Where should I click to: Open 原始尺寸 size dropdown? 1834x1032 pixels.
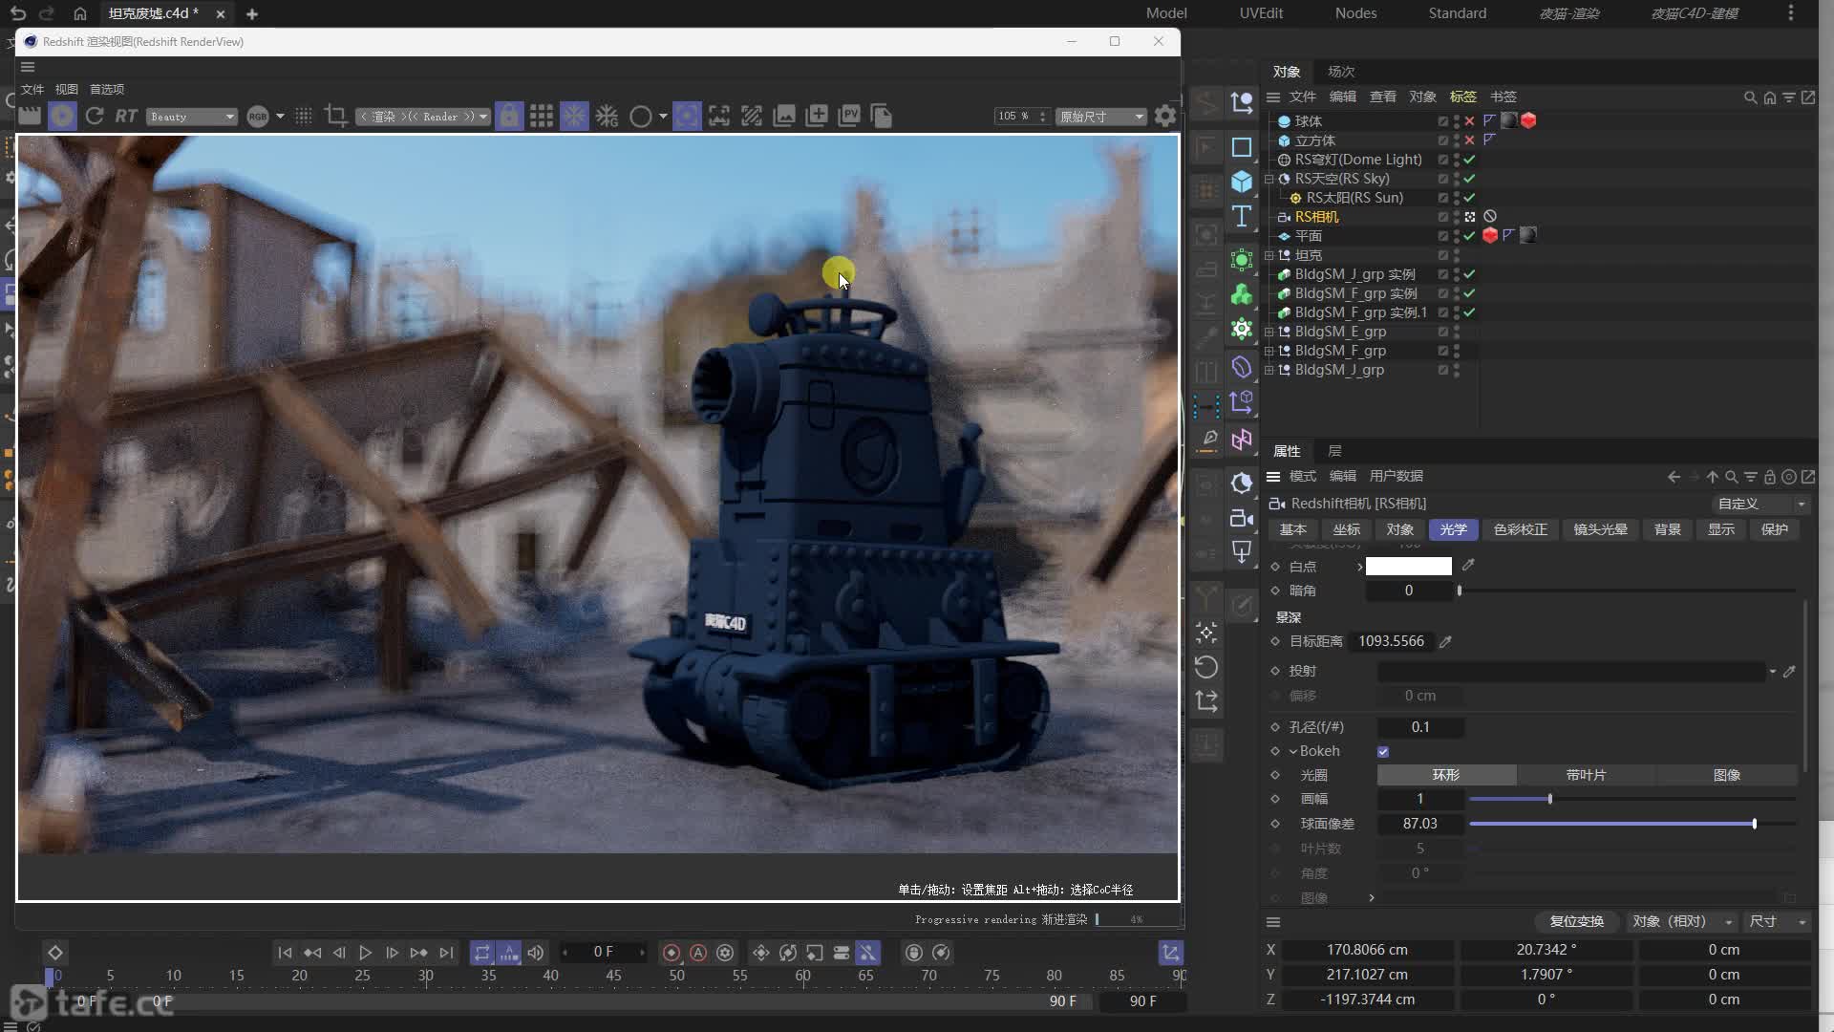(x=1101, y=117)
